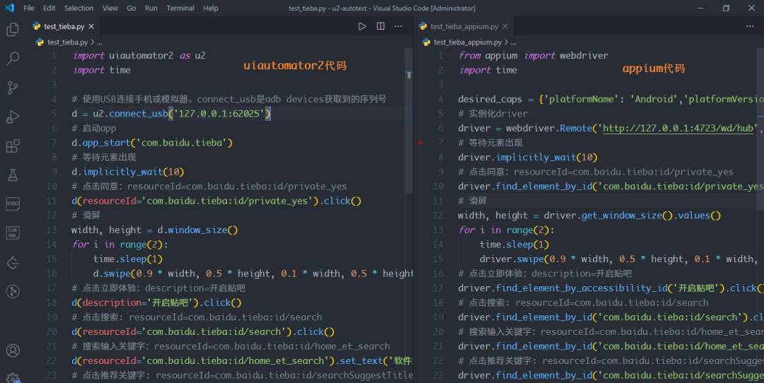Image resolution: width=764 pixels, height=383 pixels.
Task: Close the test_tieba_appium.py tab
Action: pyautogui.click(x=505, y=26)
